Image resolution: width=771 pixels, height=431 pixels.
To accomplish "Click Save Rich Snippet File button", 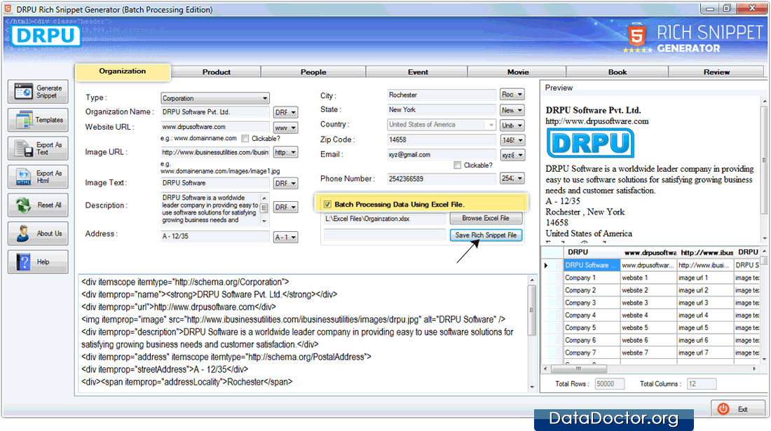I will click(486, 235).
